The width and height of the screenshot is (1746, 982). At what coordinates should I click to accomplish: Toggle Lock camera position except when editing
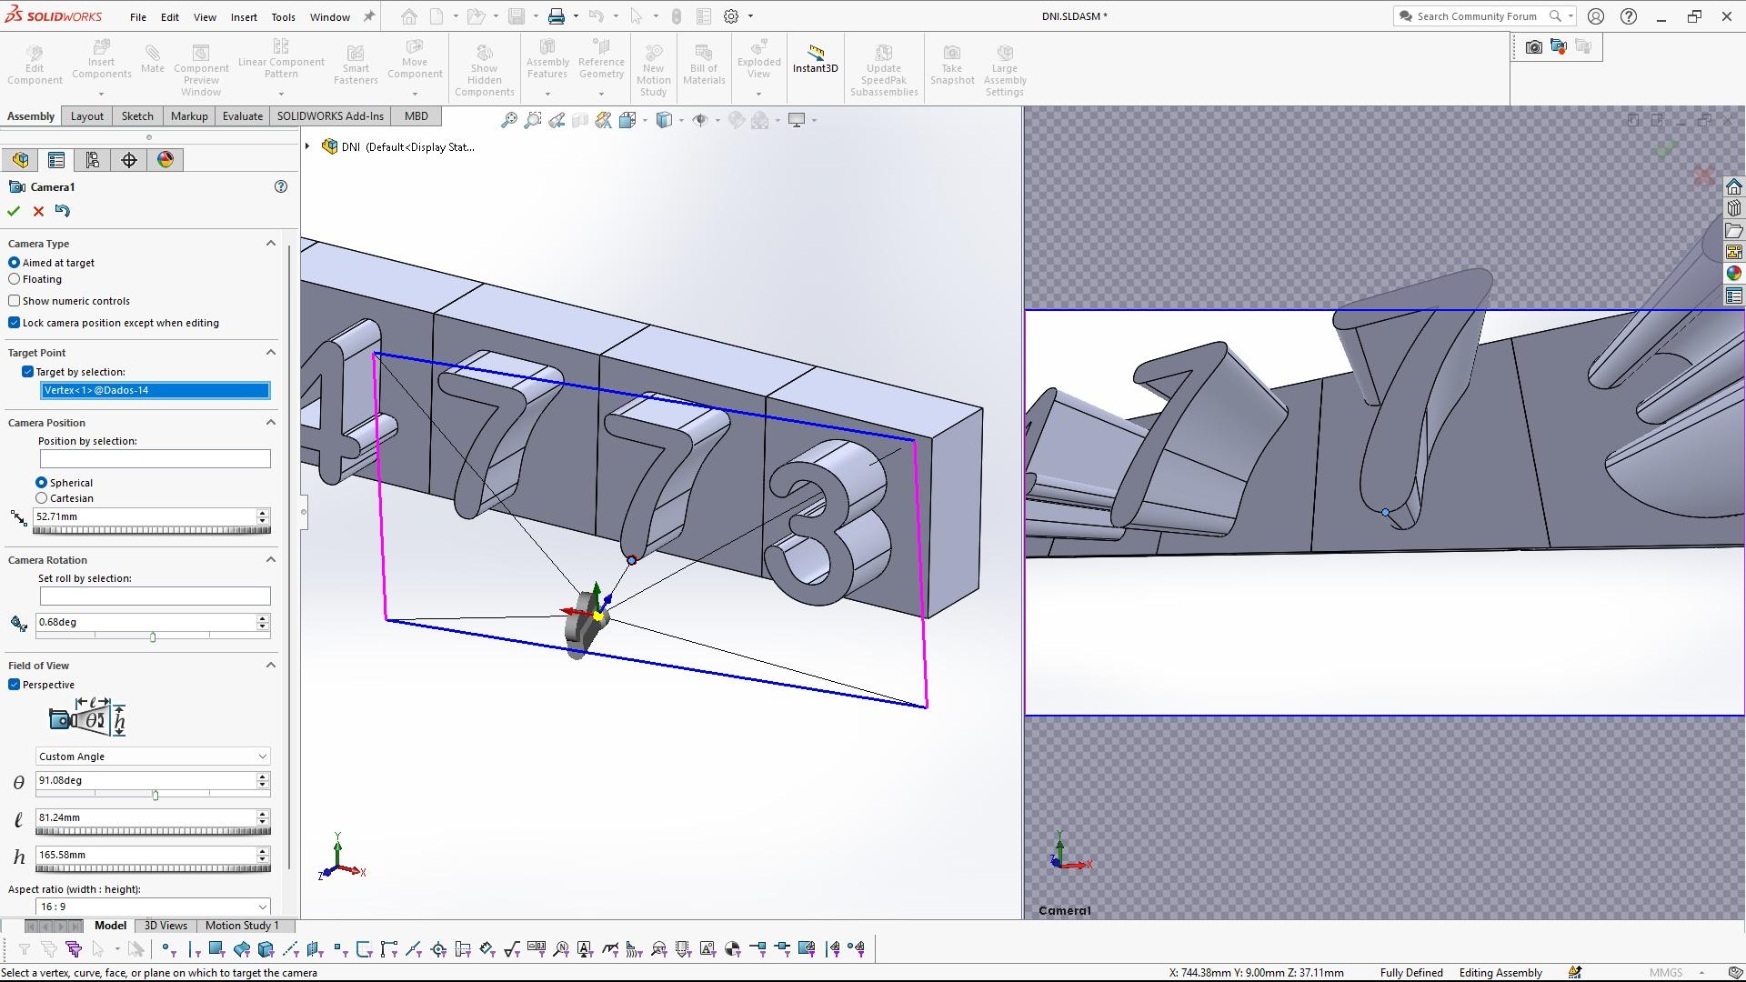[x=15, y=323]
